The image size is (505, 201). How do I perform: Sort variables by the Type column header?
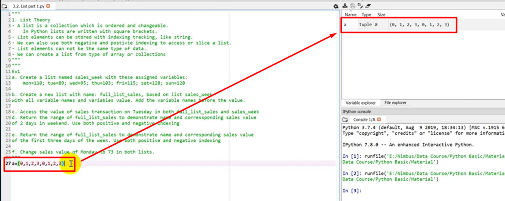[367, 15]
